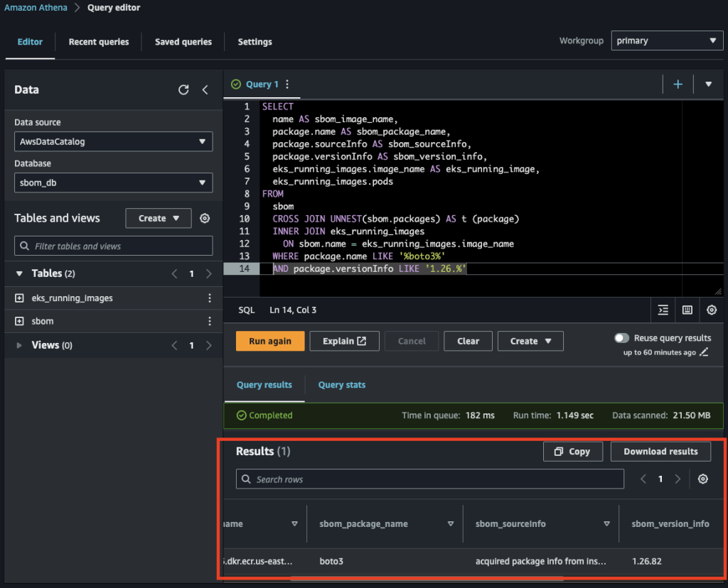
Task: Format the SQL query using indent icon
Action: pyautogui.click(x=663, y=310)
